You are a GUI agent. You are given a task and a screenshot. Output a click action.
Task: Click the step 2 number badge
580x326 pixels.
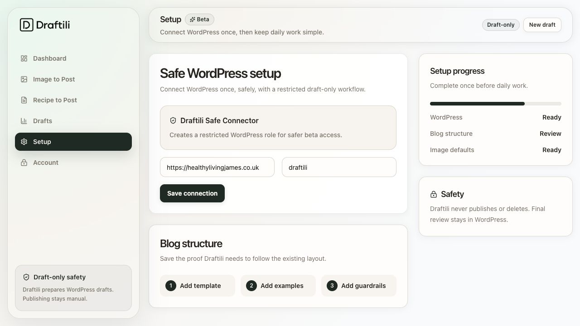click(x=251, y=286)
